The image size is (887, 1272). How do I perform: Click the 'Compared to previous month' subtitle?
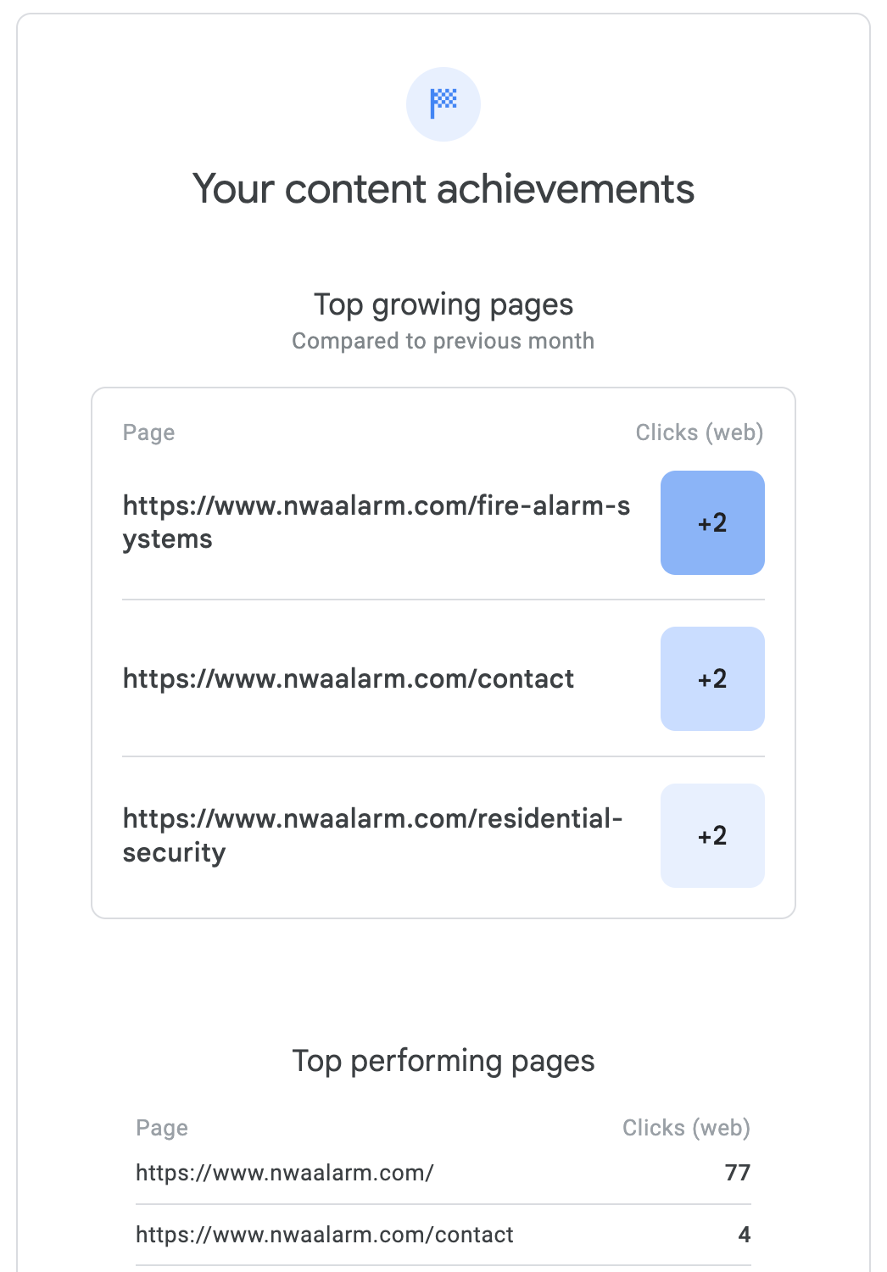coord(443,341)
